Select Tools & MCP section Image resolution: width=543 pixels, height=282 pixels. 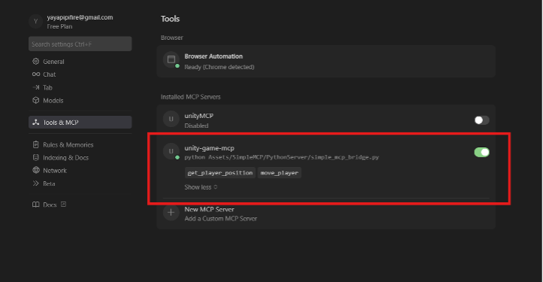80,122
